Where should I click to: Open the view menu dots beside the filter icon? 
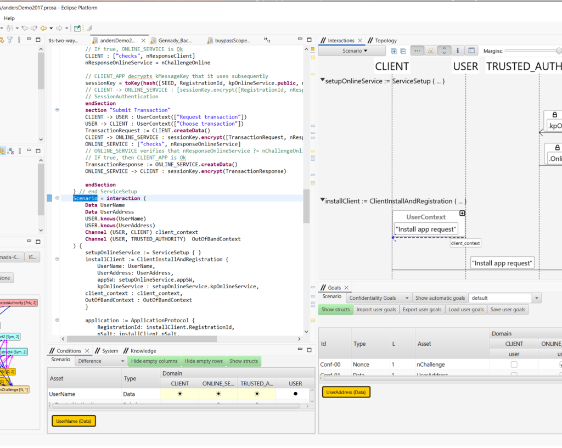(x=19, y=40)
